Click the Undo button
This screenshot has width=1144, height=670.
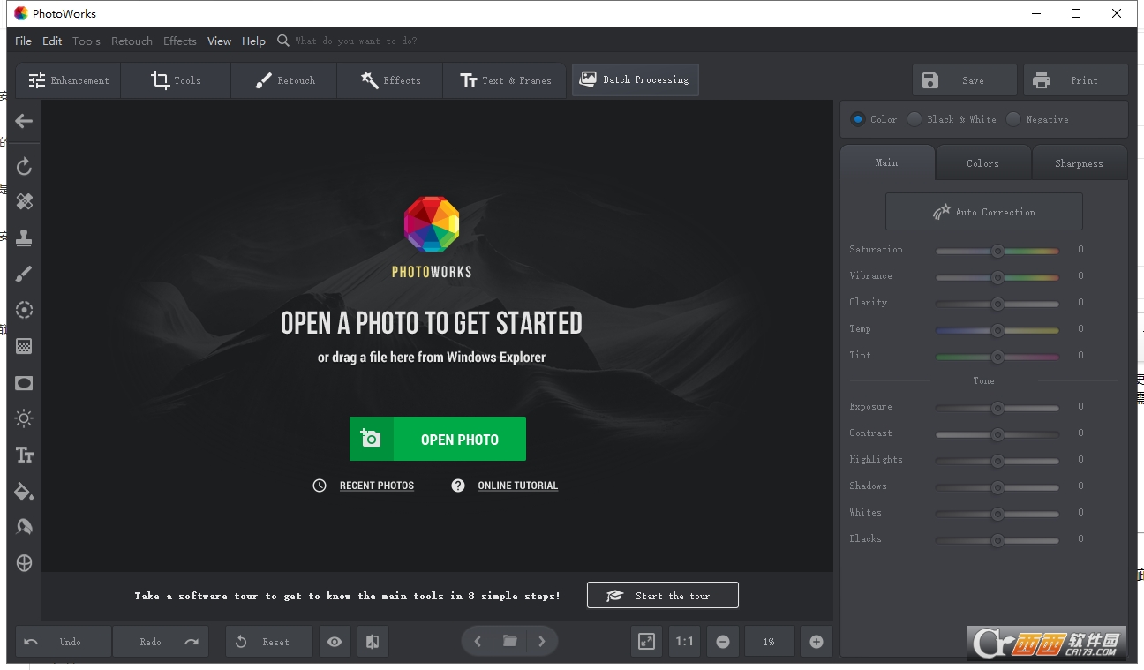(64, 642)
